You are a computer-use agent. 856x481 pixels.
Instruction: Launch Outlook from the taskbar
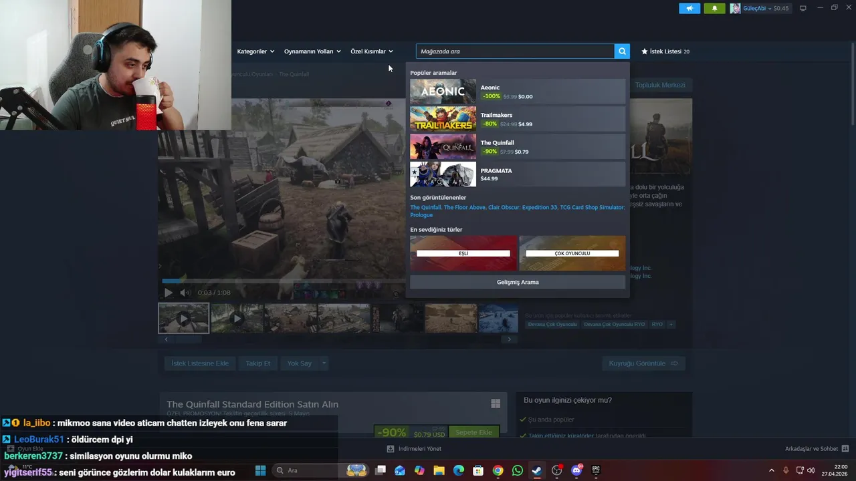(400, 470)
